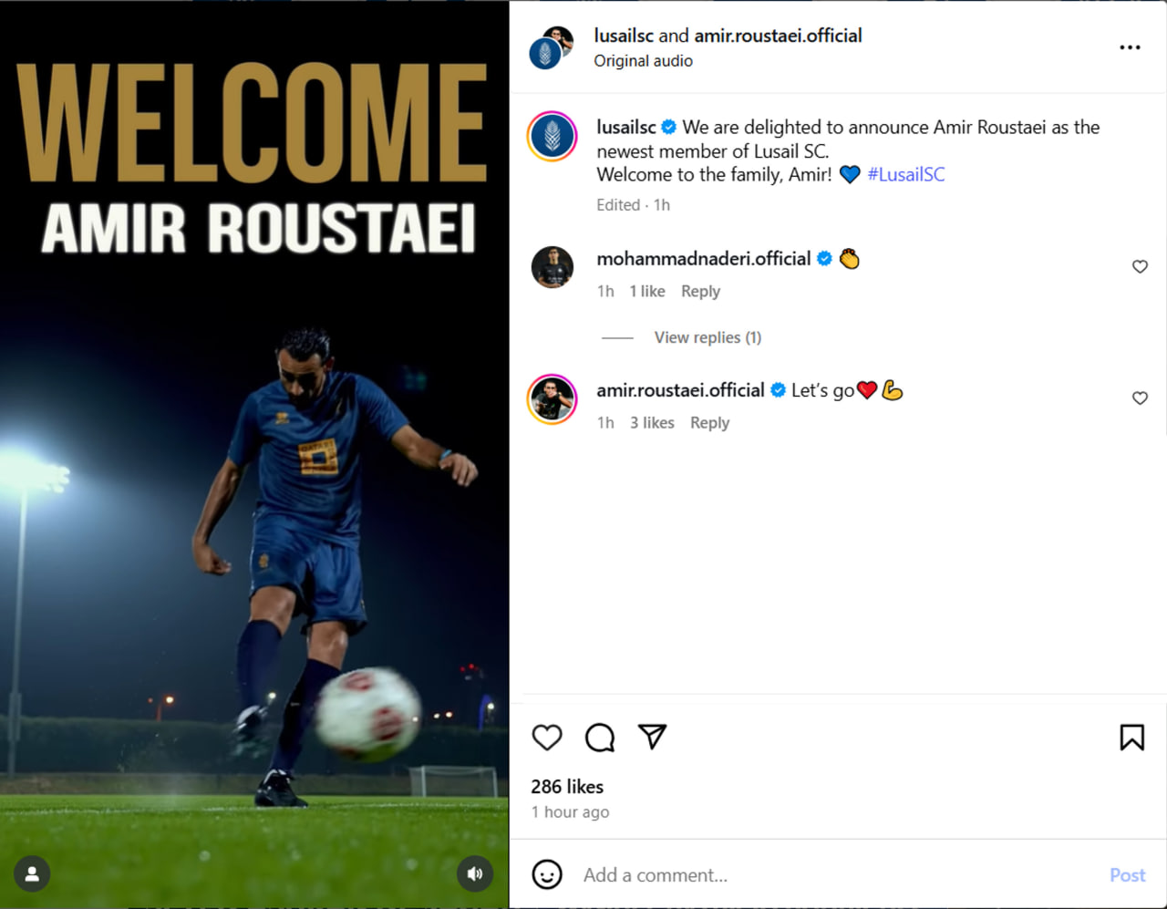Reply to mohammadnaderi.official's comment
The image size is (1167, 909).
[x=700, y=291]
